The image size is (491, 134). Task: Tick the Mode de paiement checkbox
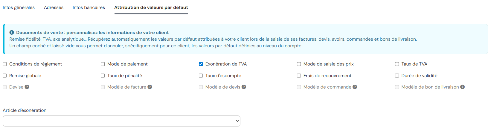(x=103, y=64)
